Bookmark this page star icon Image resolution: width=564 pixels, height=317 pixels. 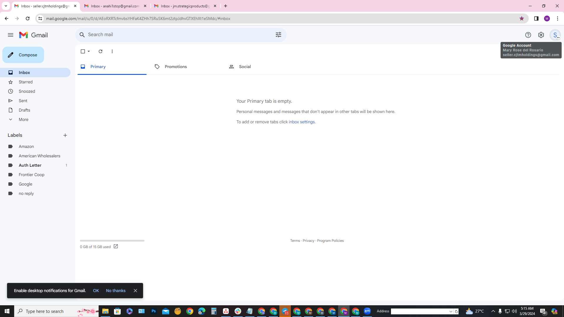[522, 18]
